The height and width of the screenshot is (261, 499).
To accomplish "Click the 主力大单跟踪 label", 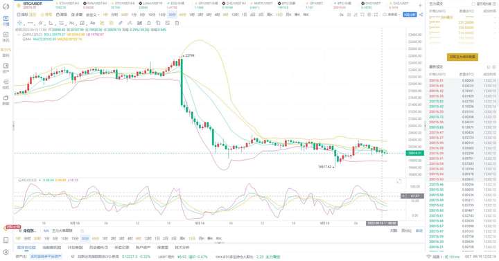I will coord(62,231).
